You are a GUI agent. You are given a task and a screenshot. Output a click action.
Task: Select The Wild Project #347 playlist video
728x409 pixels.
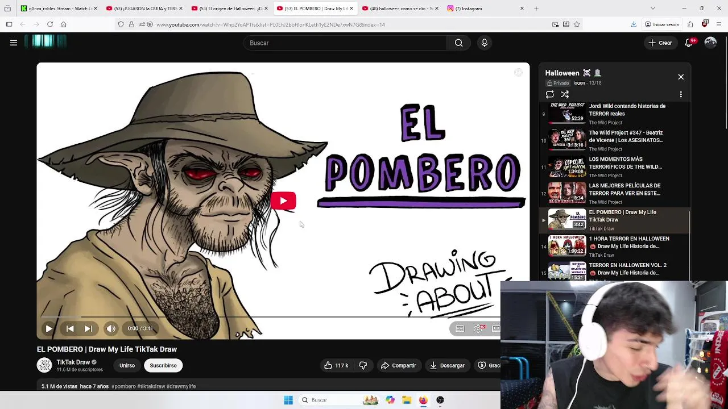(x=614, y=140)
